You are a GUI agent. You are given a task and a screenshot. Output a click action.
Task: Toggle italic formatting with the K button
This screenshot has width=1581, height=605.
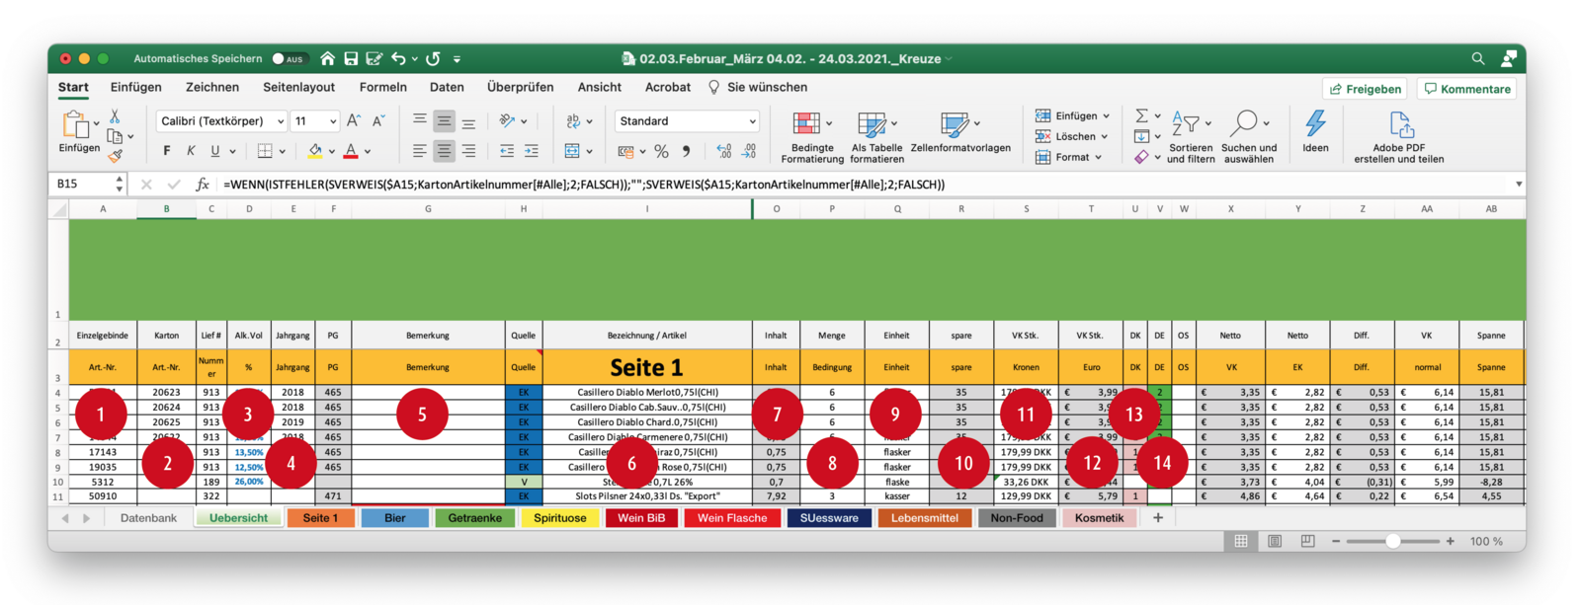point(191,151)
